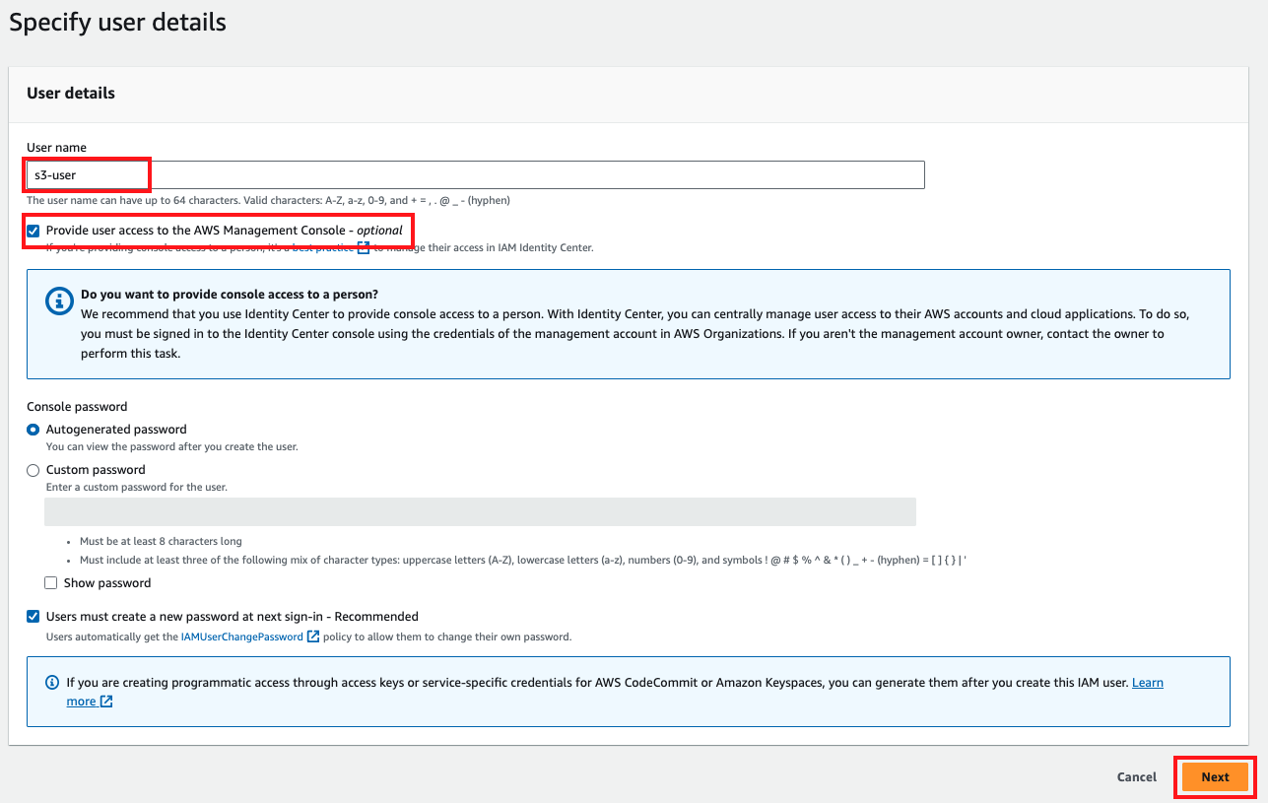
Task: Follow the 'Learn more' link
Action: (1147, 682)
